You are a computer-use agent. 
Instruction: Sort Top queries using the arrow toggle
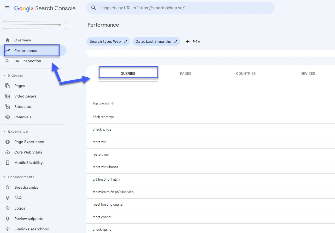click(113, 103)
